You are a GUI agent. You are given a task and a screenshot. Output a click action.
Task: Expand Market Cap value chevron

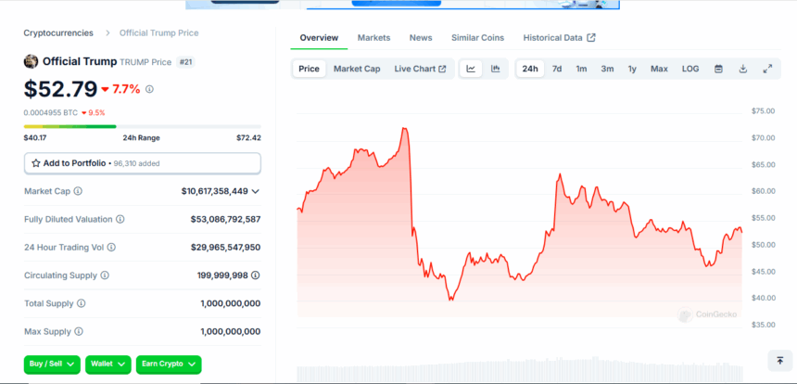(255, 191)
